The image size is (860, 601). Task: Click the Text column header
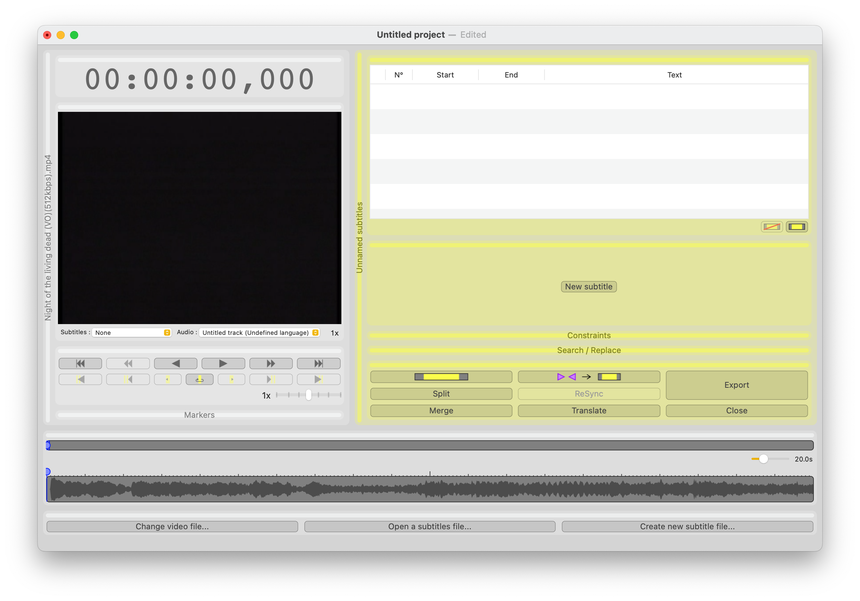tap(674, 75)
